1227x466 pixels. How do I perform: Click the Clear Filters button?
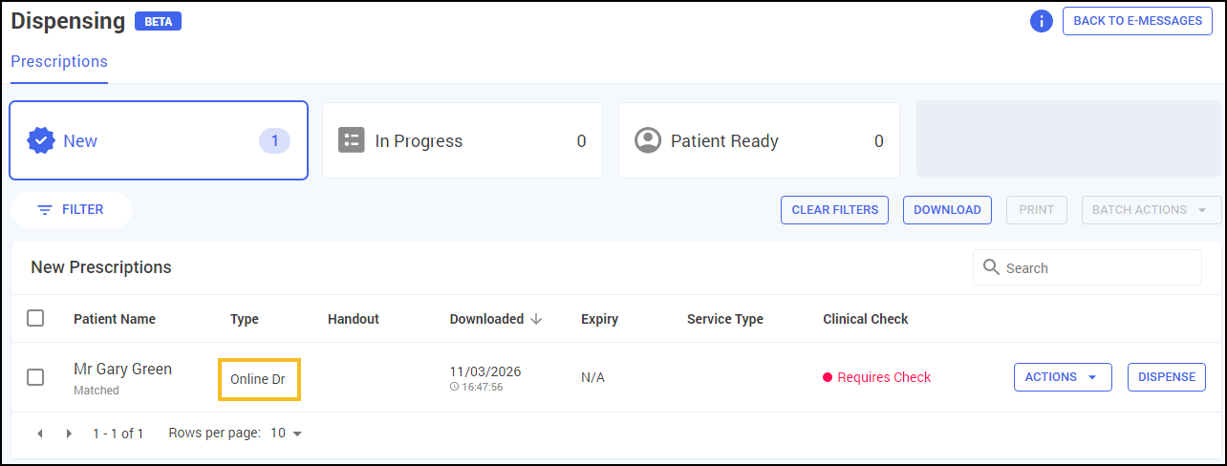click(x=834, y=210)
